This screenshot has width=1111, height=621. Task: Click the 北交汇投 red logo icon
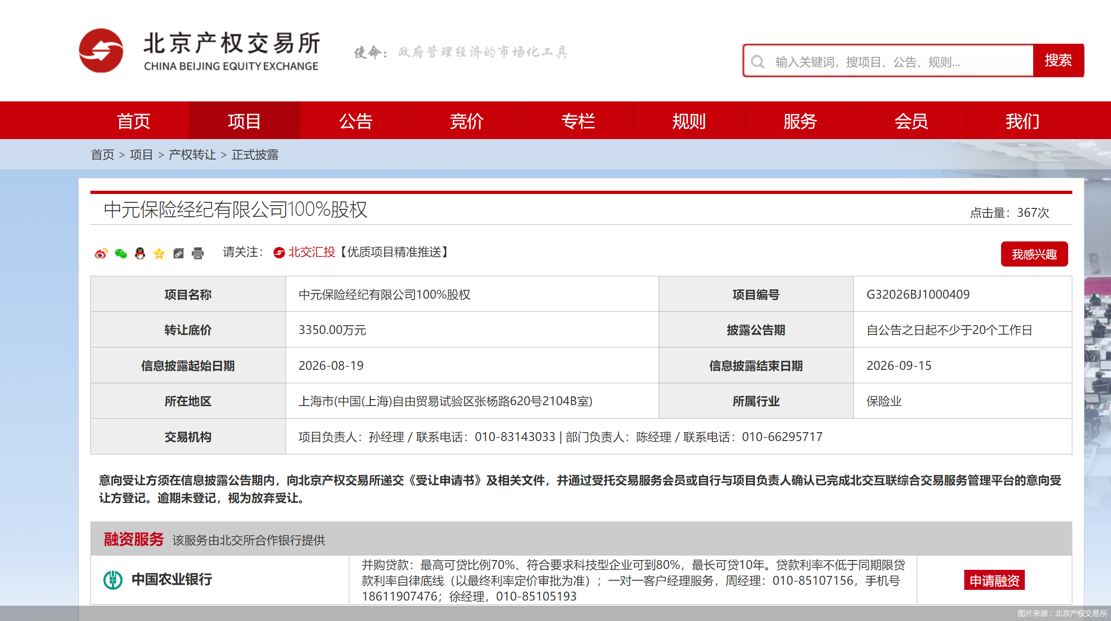(x=279, y=253)
